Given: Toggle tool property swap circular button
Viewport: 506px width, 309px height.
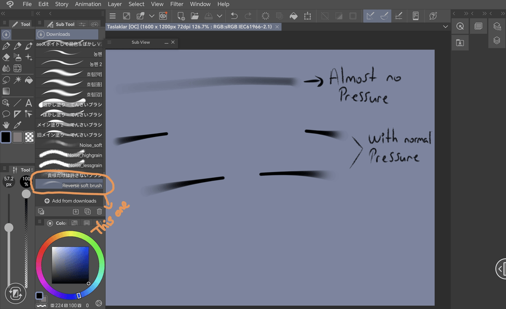Looking at the screenshot, I should pyautogui.click(x=15, y=294).
